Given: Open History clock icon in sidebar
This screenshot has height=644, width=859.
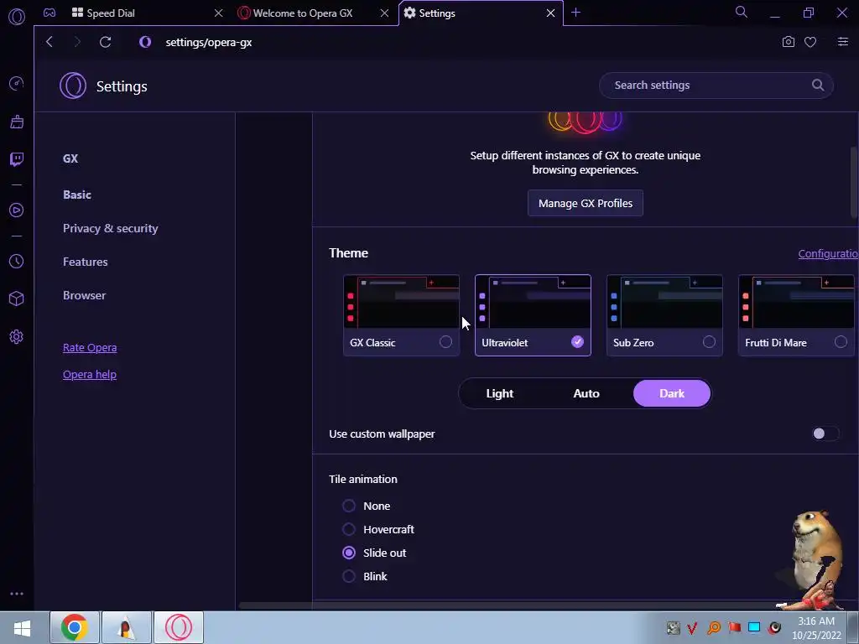Looking at the screenshot, I should [17, 262].
